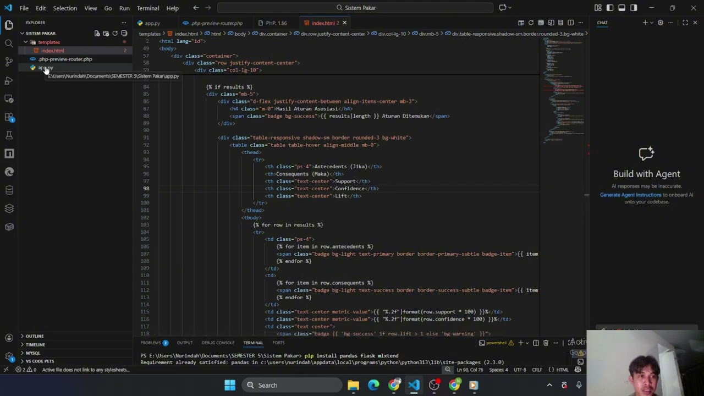Open the PORTS panel tab

click(x=278, y=343)
